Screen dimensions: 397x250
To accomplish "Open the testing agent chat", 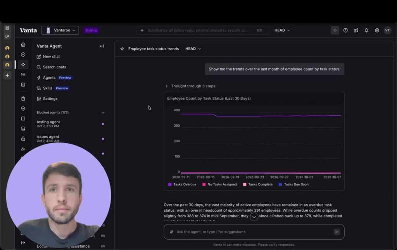I will click(x=71, y=124).
